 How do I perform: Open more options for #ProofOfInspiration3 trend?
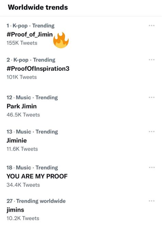tap(152, 60)
